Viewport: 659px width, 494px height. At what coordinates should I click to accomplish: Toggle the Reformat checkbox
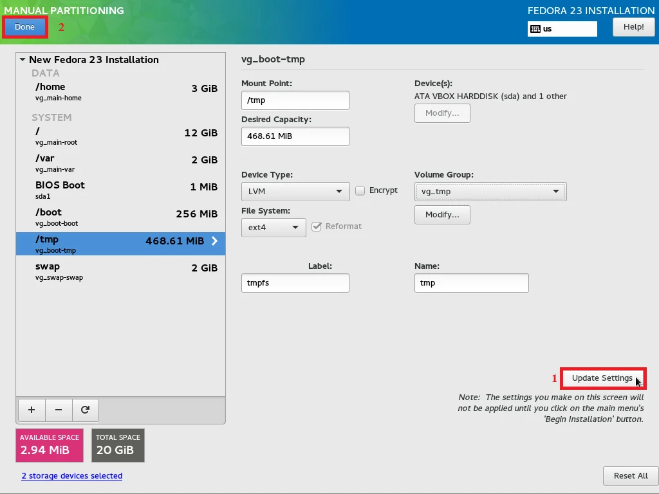coord(317,226)
